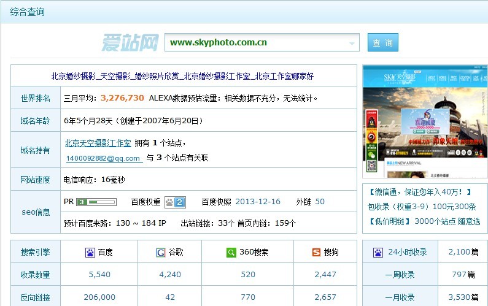The width and height of the screenshot is (488, 306).
Task: Click the 域名持有 row header
Action: (x=36, y=150)
